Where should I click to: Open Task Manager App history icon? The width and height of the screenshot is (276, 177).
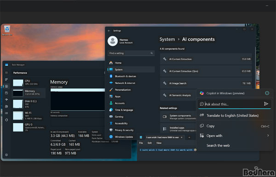click(x=6, y=93)
